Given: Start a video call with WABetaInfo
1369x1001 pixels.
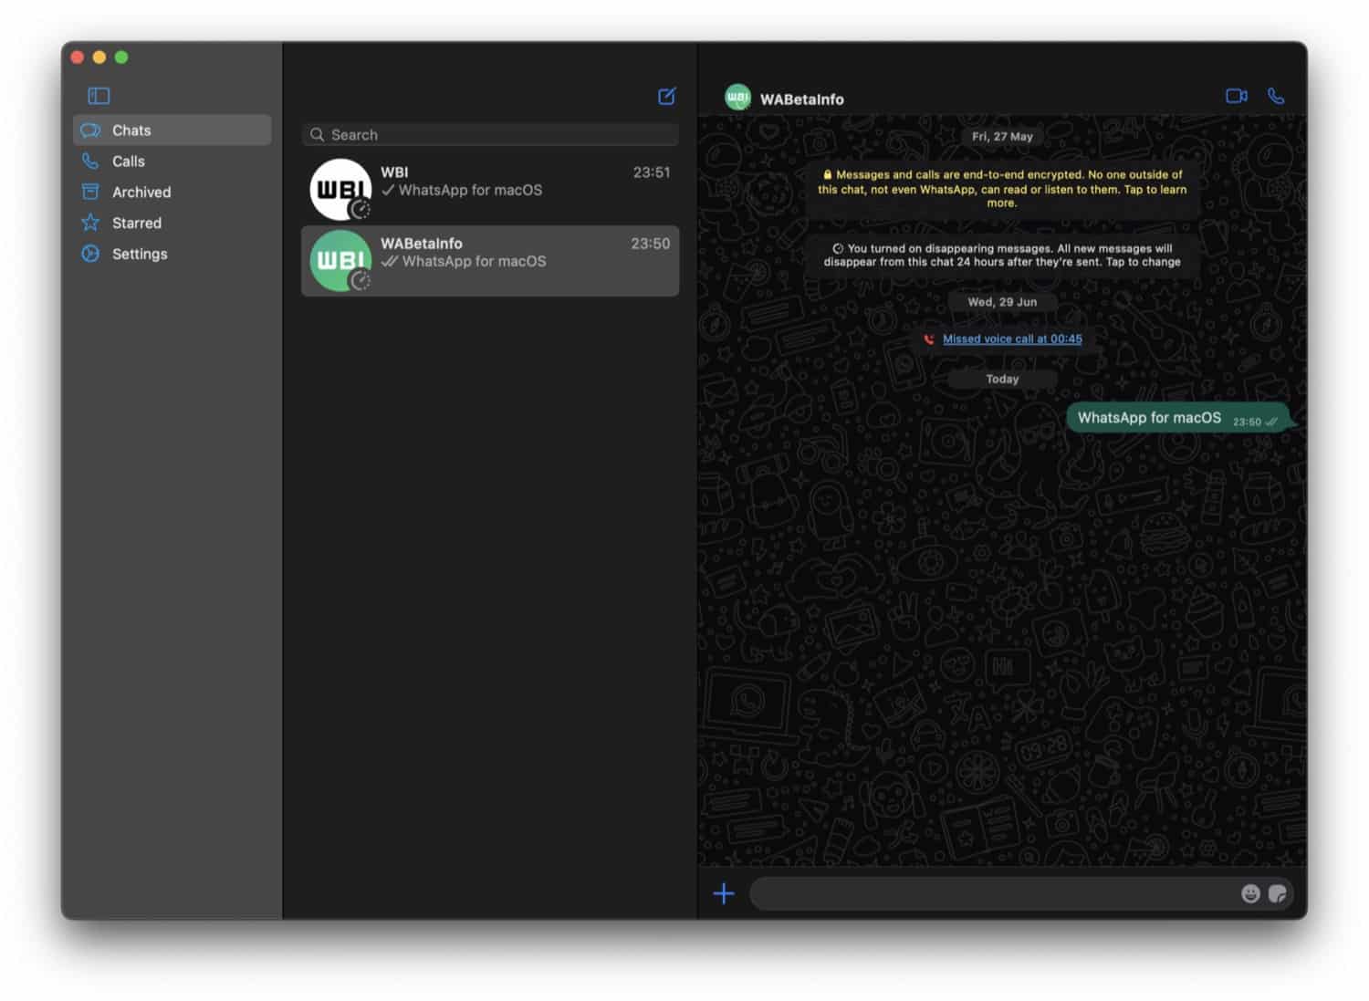Looking at the screenshot, I should point(1236,96).
